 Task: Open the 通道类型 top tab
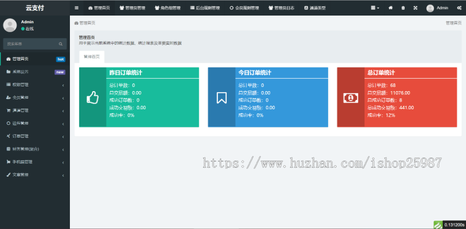315,8
